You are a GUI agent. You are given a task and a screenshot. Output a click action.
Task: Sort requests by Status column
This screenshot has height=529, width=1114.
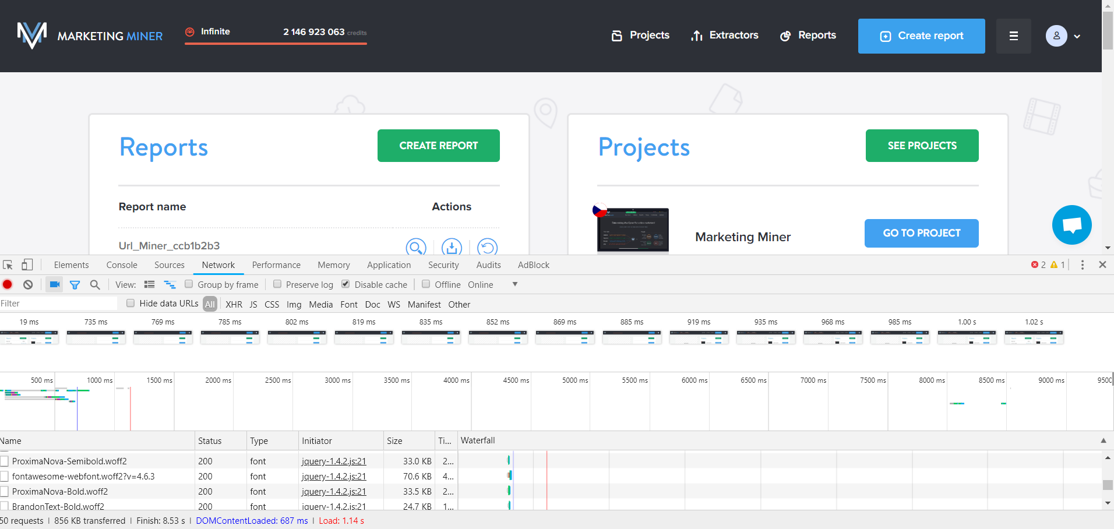pyautogui.click(x=221, y=441)
